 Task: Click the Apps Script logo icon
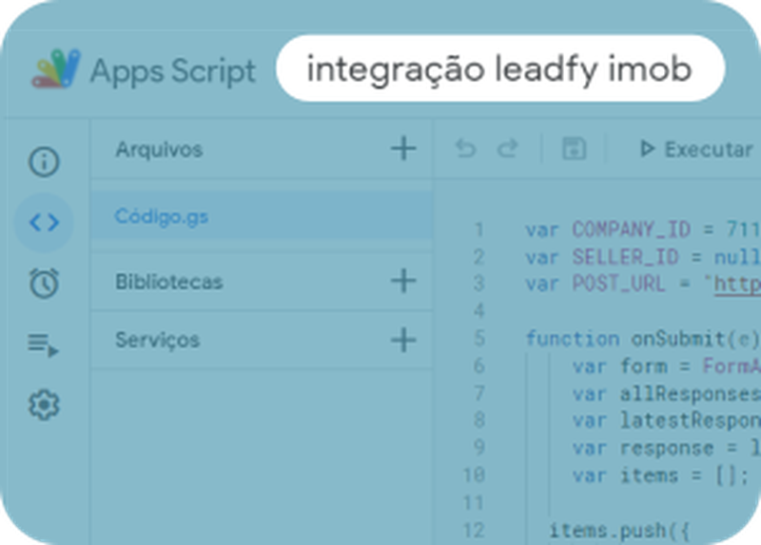click(x=56, y=68)
